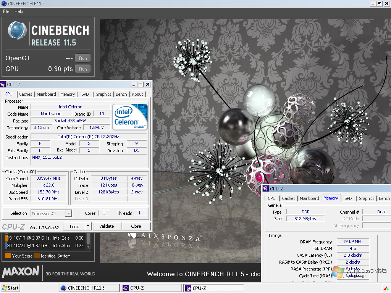
Task: Run the OpenGL benchmark
Action: coord(83,58)
